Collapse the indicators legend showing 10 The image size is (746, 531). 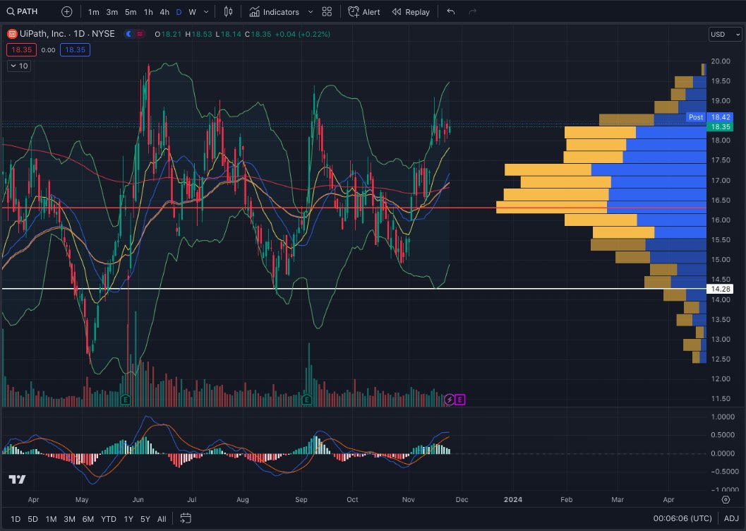click(x=19, y=66)
